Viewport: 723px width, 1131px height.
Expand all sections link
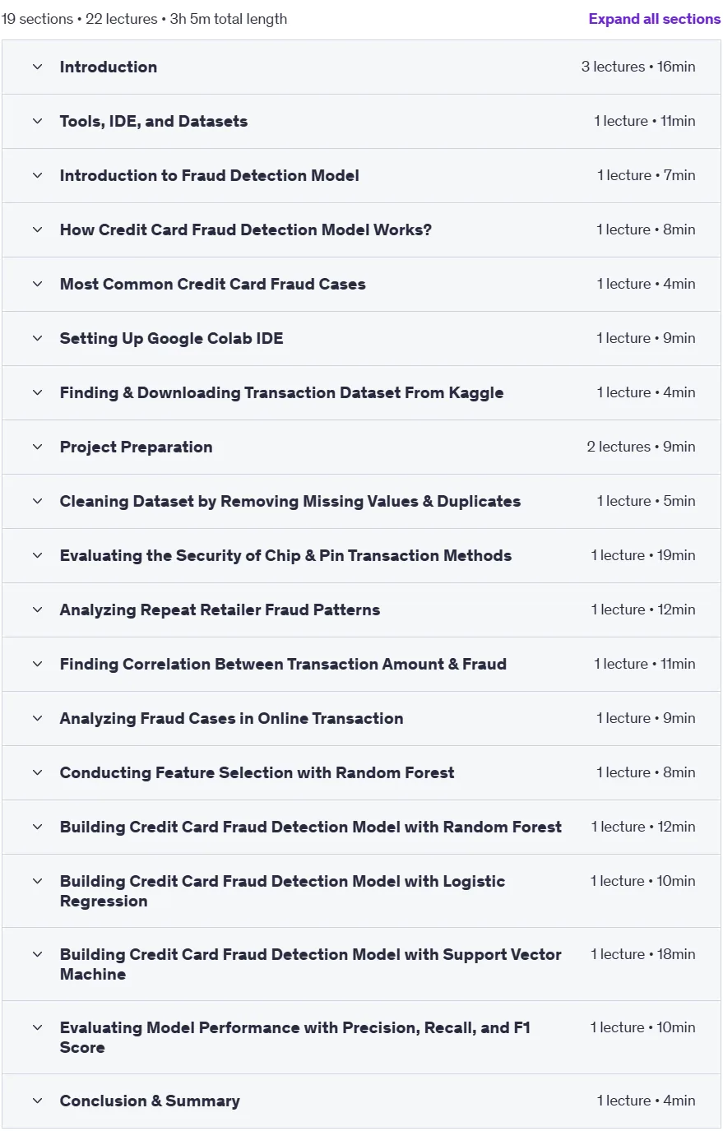(x=654, y=19)
